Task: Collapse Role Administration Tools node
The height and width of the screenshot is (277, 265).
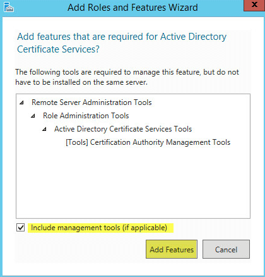Action: pyautogui.click(x=33, y=116)
